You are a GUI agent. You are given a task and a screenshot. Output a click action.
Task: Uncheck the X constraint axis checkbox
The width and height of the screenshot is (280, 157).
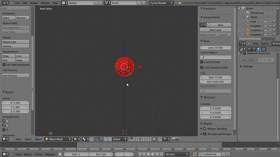(4, 121)
